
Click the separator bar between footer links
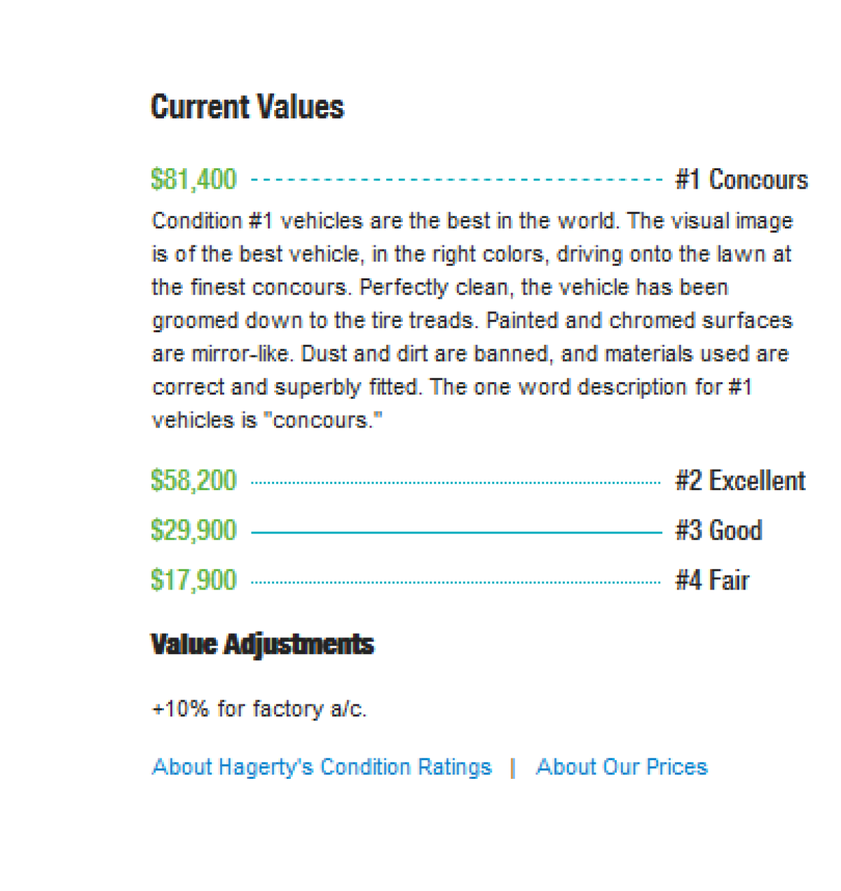coord(513,768)
